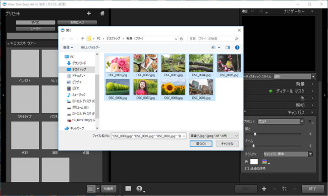328x196 pixels.
Task: Click the Original Image (元画像) button
Action: click(108, 188)
